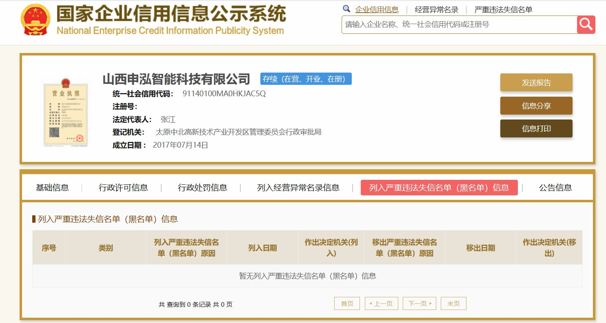
Task: Open the 公告信息 tab
Action: [555, 188]
